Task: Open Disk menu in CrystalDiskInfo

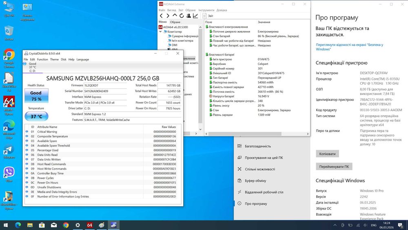Action: (x=64, y=59)
